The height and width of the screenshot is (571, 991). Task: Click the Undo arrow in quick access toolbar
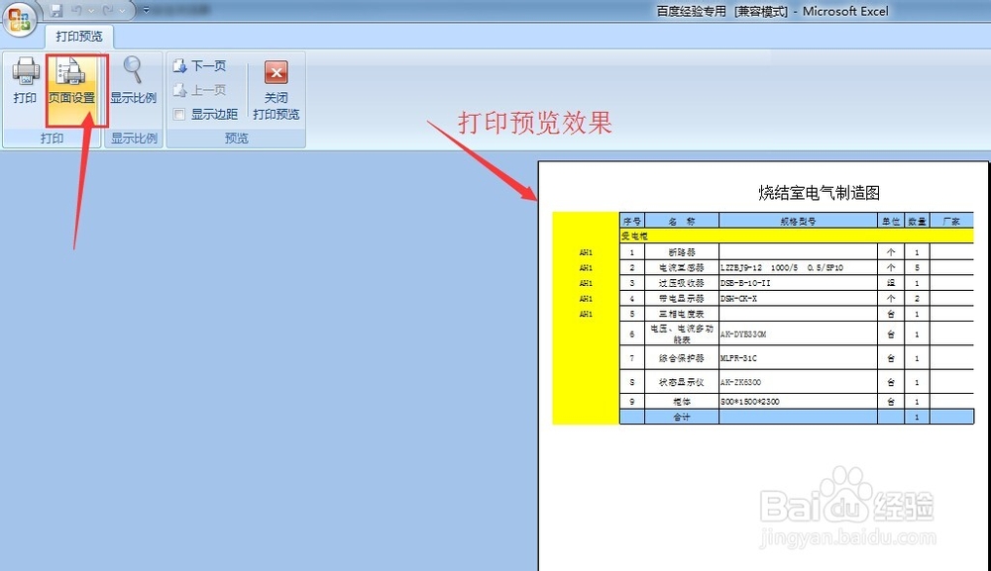click(x=76, y=11)
